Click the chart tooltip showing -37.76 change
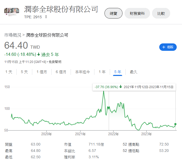The width and height of the screenshot is (182, 163). (134, 87)
